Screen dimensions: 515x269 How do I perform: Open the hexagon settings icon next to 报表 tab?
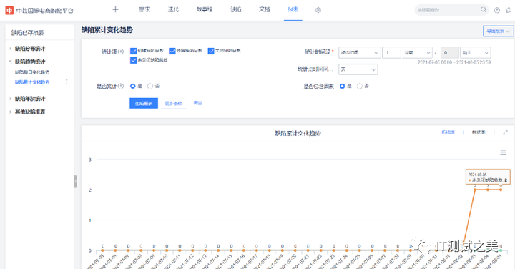318,10
